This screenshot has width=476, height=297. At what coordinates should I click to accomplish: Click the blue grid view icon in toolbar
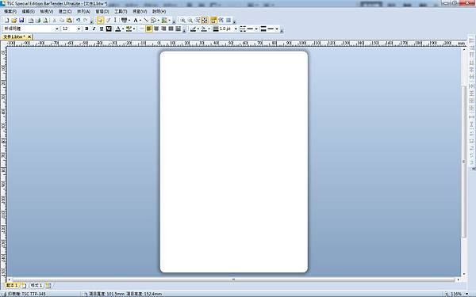[x=228, y=21]
